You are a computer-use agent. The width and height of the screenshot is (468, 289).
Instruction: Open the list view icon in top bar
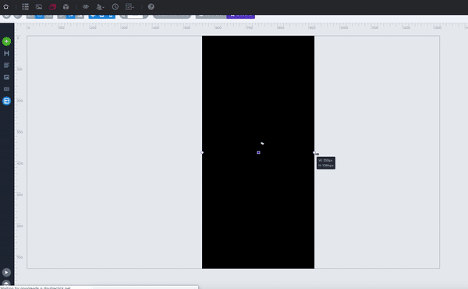(x=26, y=6)
